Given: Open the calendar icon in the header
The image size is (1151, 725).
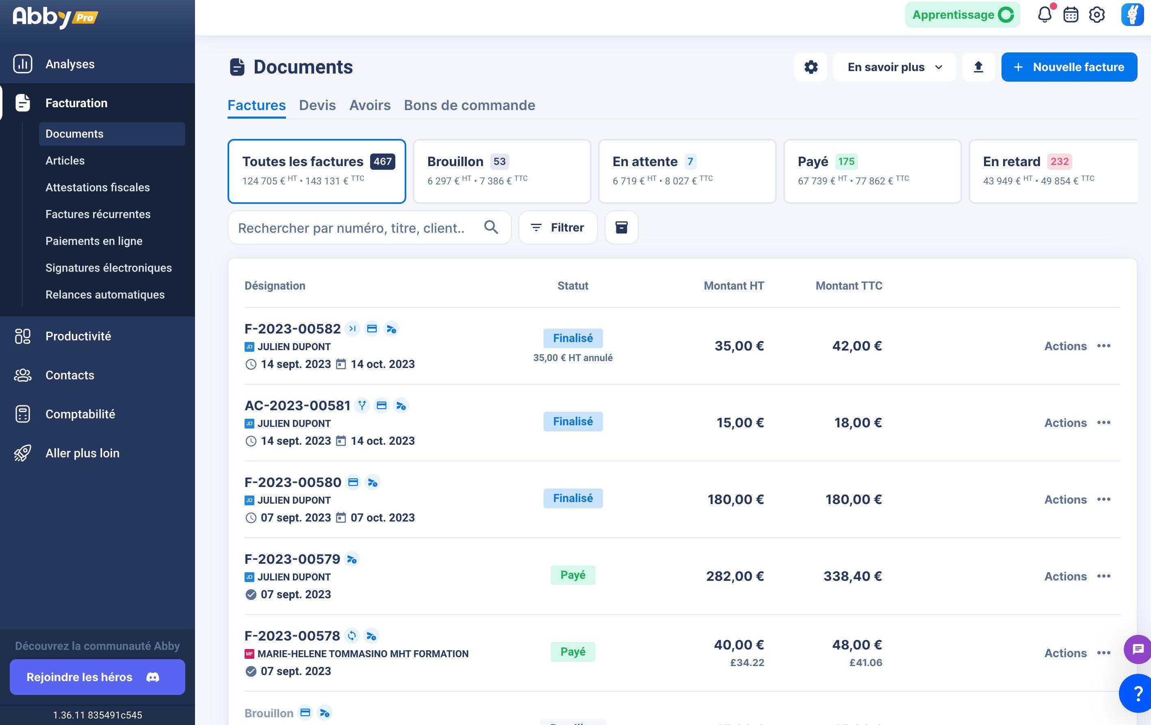Looking at the screenshot, I should (1071, 15).
